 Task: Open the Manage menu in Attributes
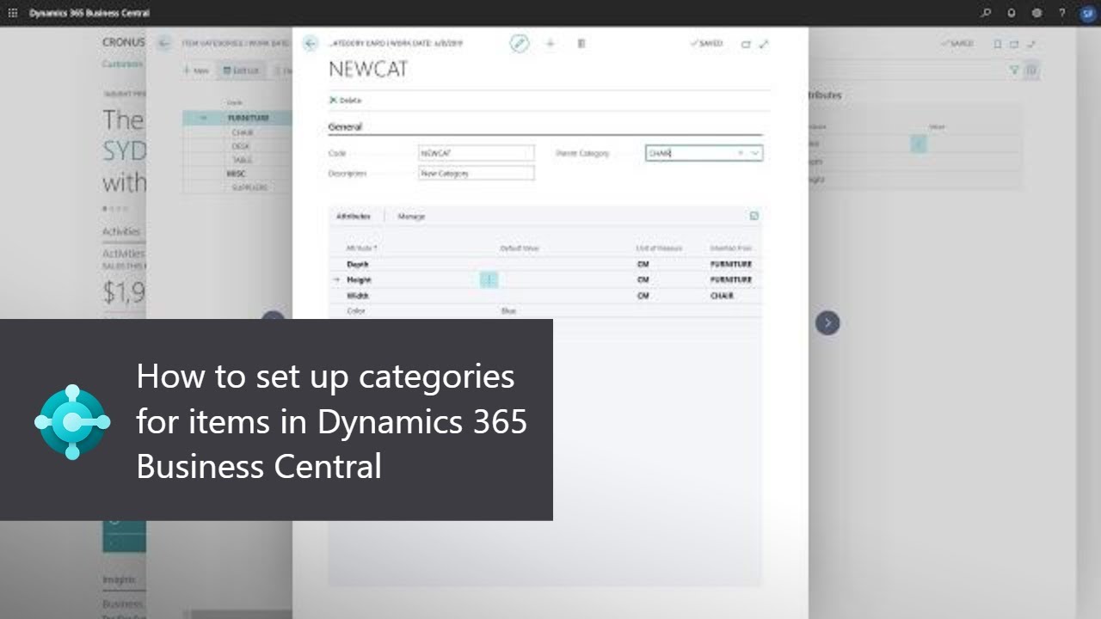point(411,217)
